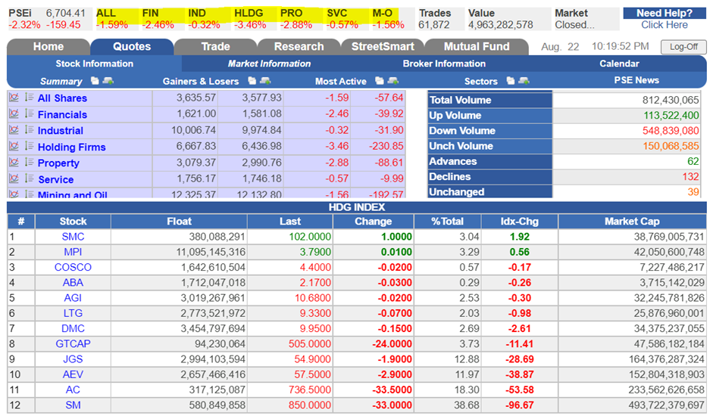The width and height of the screenshot is (713, 419).
Task: Open the StreetSmart tab
Action: [383, 47]
